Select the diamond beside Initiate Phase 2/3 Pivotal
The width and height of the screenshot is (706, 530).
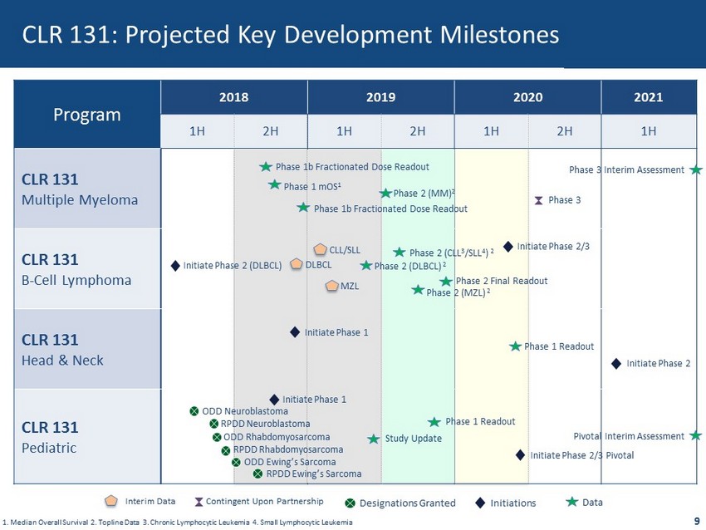[x=520, y=454]
